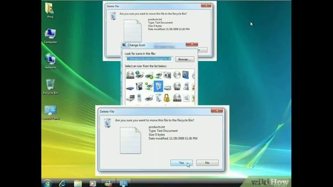Screen dimensions: 333x187
Task: Click products.txt text in front dialog
Action: point(157,127)
